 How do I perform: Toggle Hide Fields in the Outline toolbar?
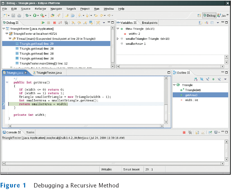[x=202, y=80]
